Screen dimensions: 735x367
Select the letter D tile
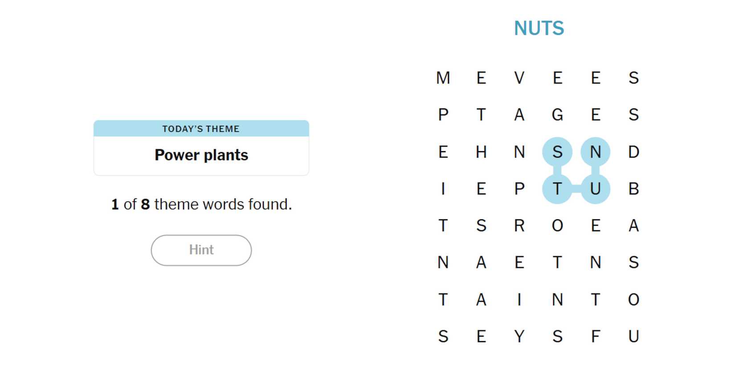coord(633,152)
